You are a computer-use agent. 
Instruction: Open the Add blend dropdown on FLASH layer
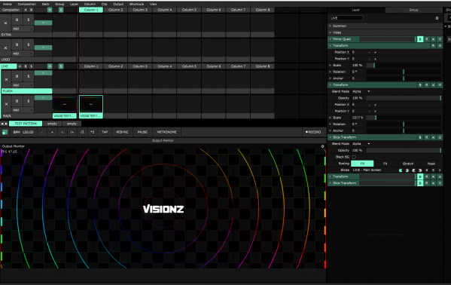23,85
